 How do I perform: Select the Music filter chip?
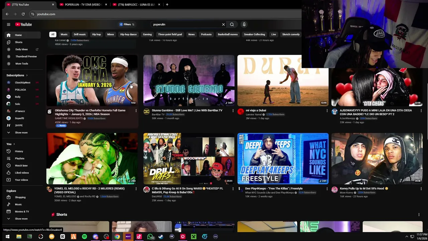pyautogui.click(x=64, y=34)
